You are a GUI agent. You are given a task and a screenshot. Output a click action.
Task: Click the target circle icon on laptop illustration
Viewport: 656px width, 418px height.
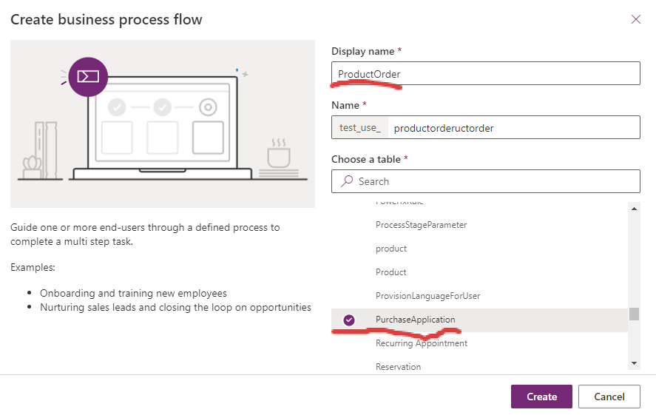pyautogui.click(x=208, y=107)
